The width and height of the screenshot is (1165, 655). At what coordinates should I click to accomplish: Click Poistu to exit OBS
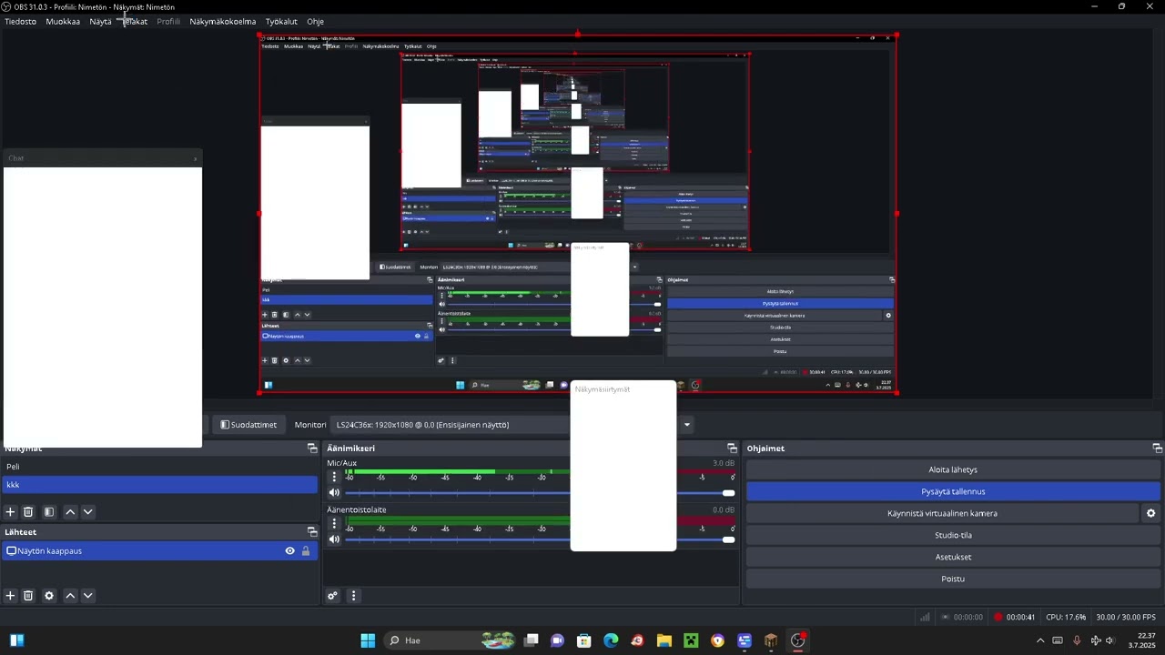[953, 579]
